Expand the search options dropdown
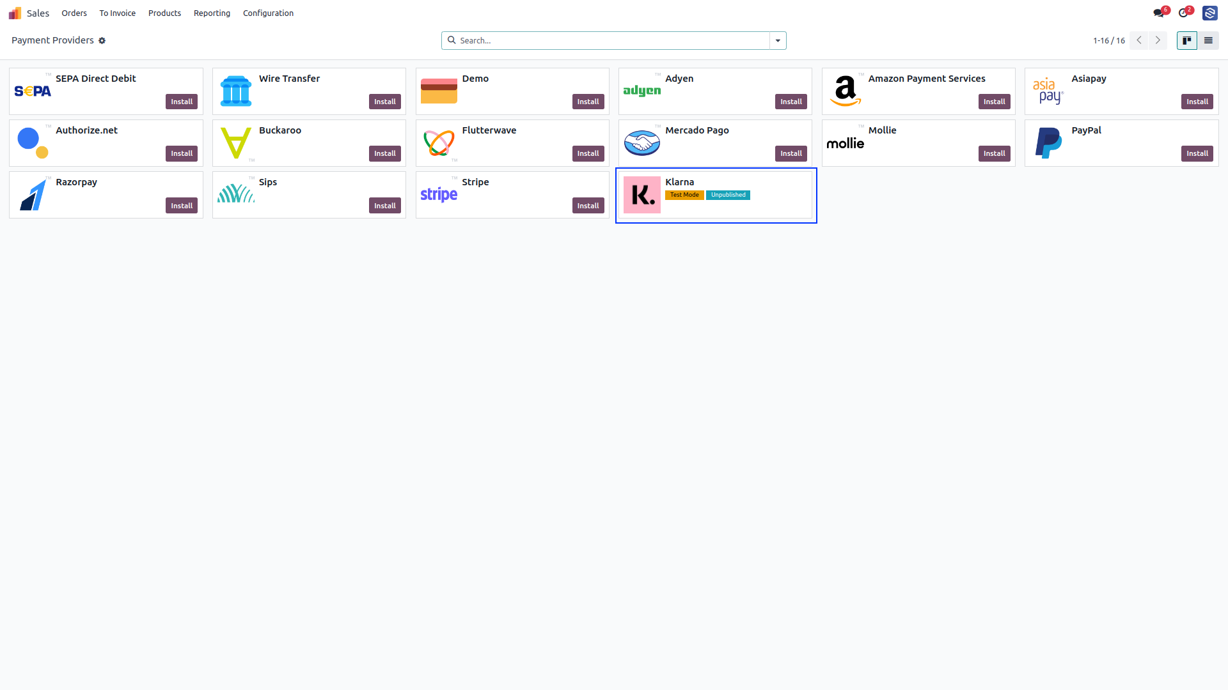 click(x=778, y=40)
